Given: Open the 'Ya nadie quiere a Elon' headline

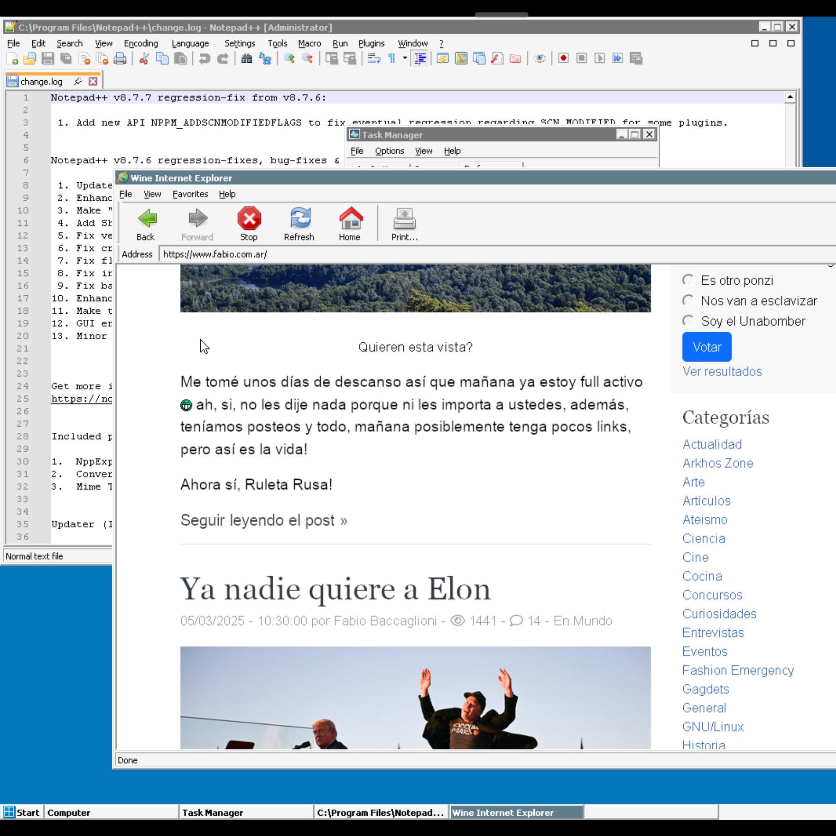Looking at the screenshot, I should 335,589.
